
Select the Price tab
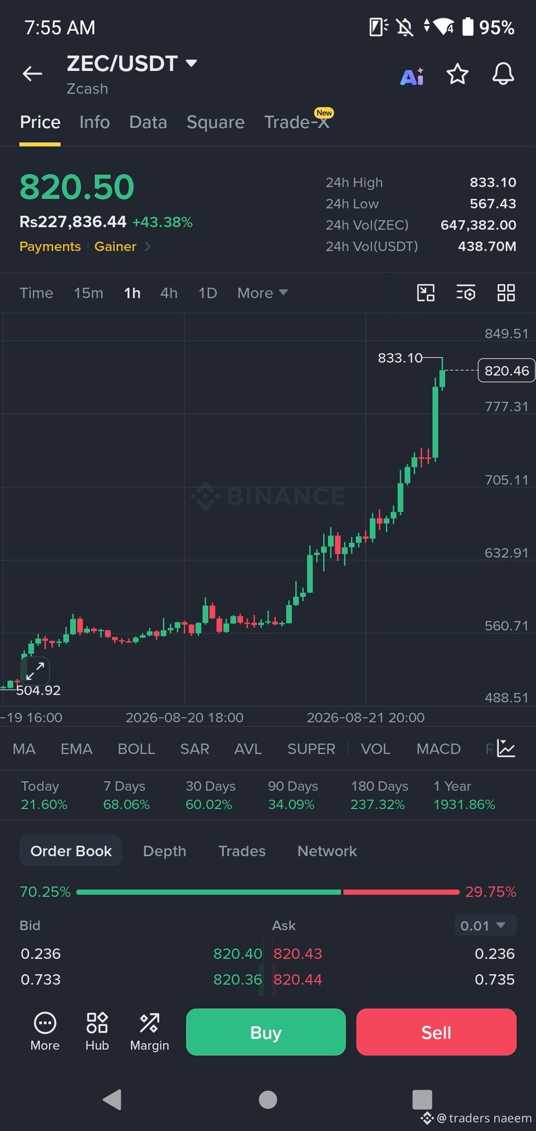[40, 122]
